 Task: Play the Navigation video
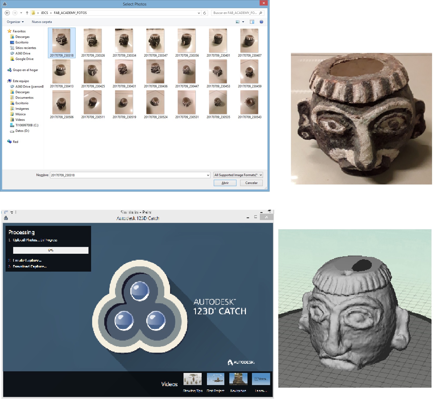(x=238, y=379)
